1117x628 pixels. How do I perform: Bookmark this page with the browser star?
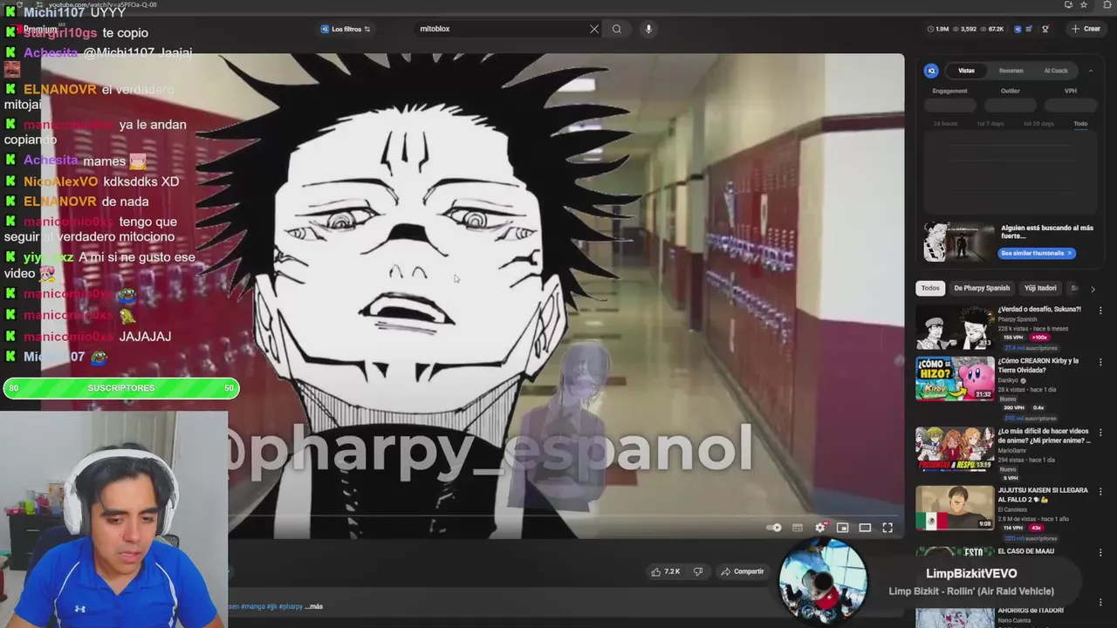tap(1084, 4)
